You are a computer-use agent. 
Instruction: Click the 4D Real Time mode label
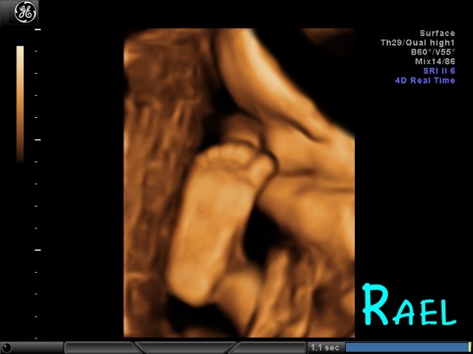[x=424, y=80]
